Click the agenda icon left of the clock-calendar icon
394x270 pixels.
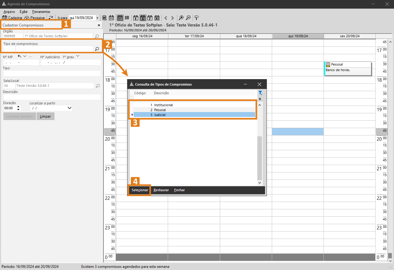pos(104,18)
